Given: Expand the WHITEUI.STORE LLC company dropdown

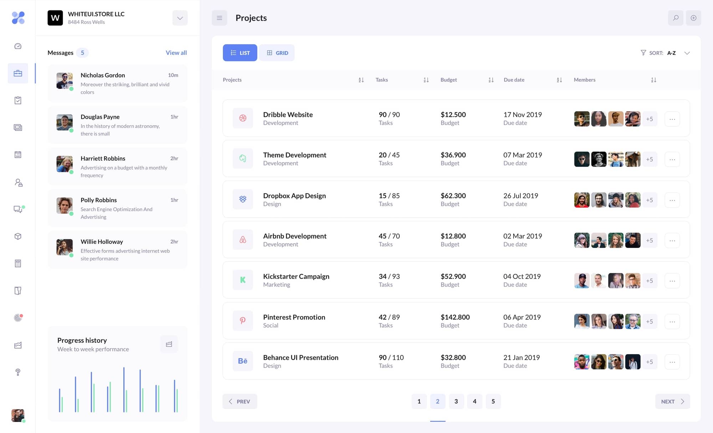Looking at the screenshot, I should tap(180, 17).
